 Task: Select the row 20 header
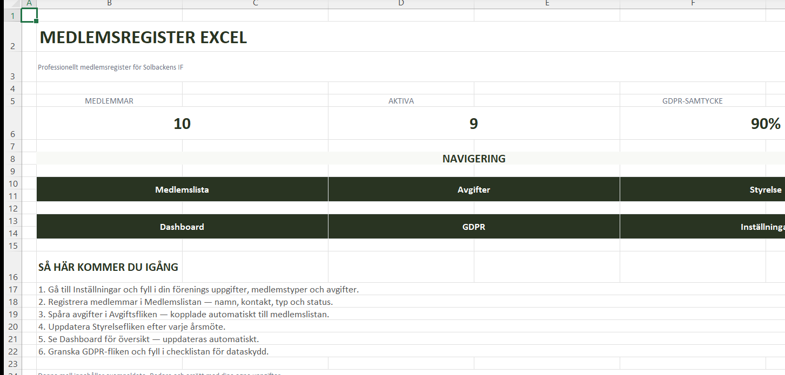[12, 326]
